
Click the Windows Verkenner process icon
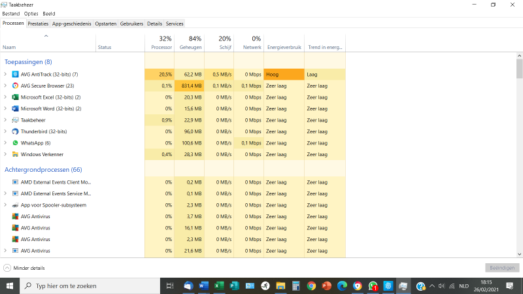click(15, 154)
